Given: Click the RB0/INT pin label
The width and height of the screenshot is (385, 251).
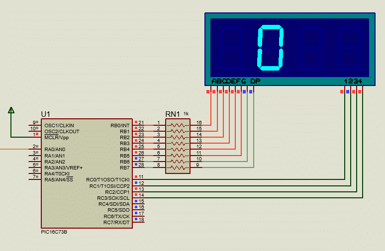Looking at the screenshot, I should tap(120, 126).
